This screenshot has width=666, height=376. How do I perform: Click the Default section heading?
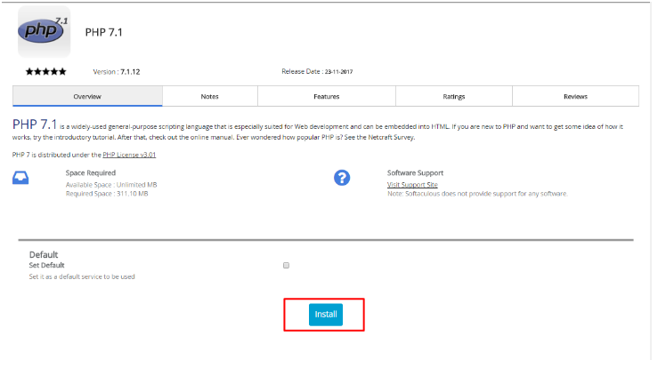pos(44,254)
